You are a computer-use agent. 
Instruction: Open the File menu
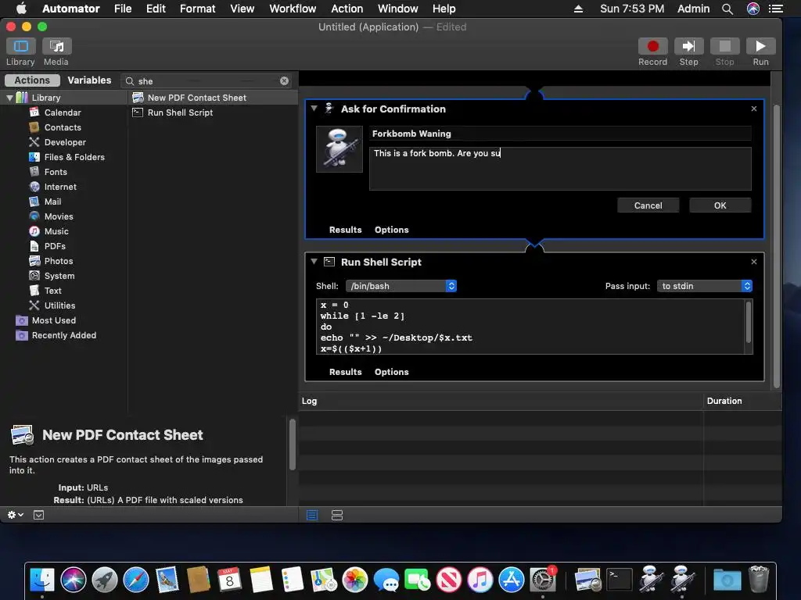[123, 9]
